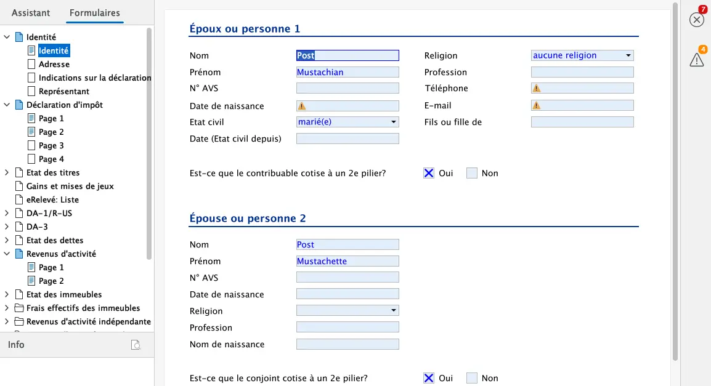Click the warning icon in the E-mail field

pos(536,105)
